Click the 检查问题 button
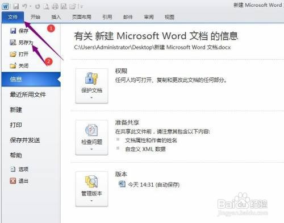This screenshot has width=284, height=223. click(92, 138)
